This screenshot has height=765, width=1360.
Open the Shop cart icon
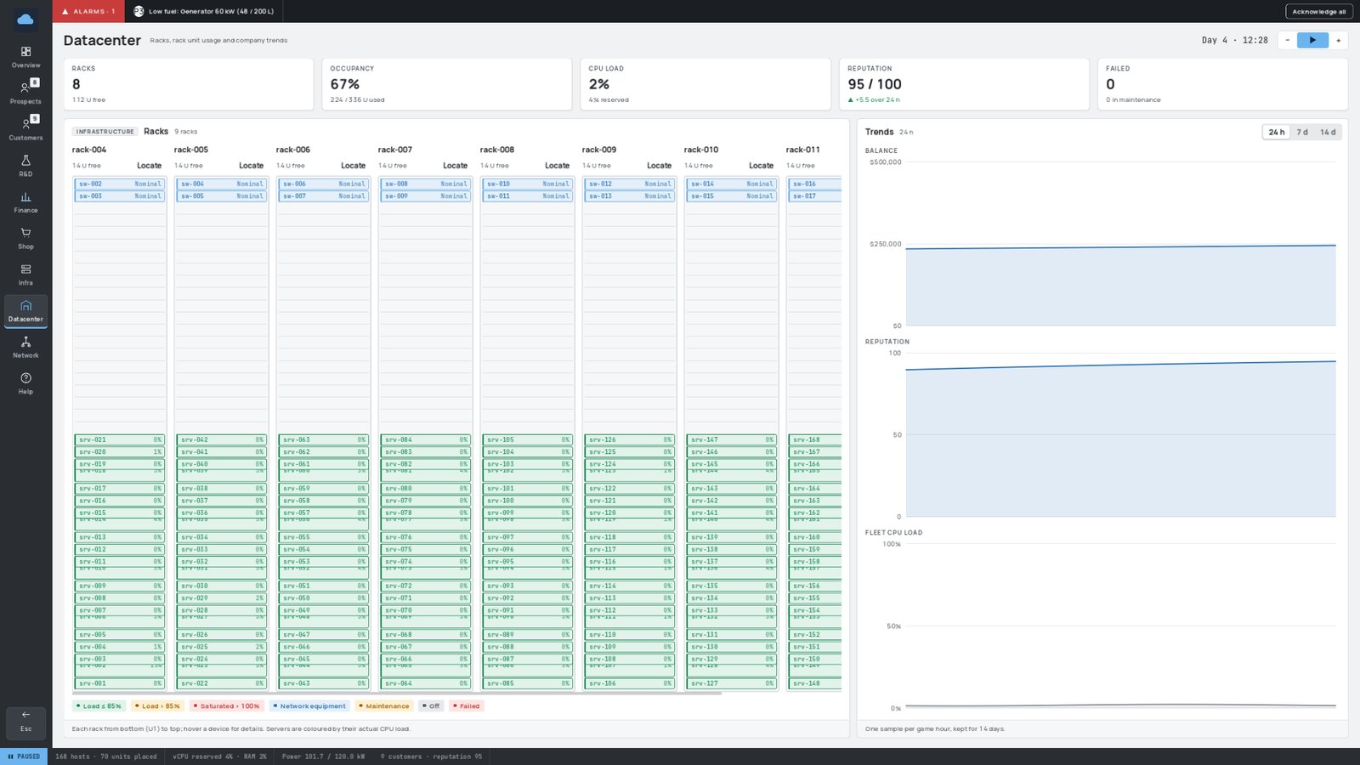25,233
